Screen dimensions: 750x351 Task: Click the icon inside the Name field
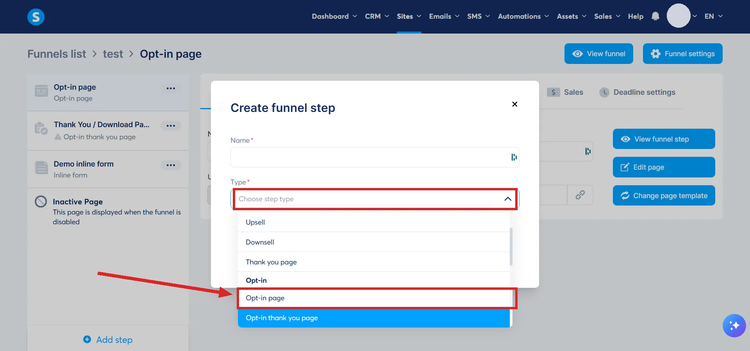514,157
